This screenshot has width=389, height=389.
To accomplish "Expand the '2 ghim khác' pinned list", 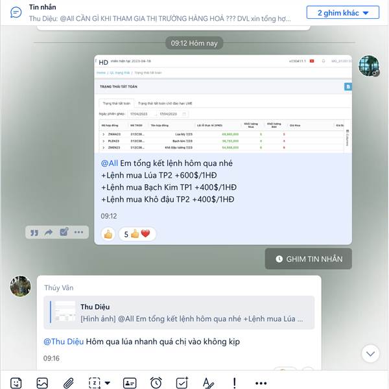I will pyautogui.click(x=343, y=13).
